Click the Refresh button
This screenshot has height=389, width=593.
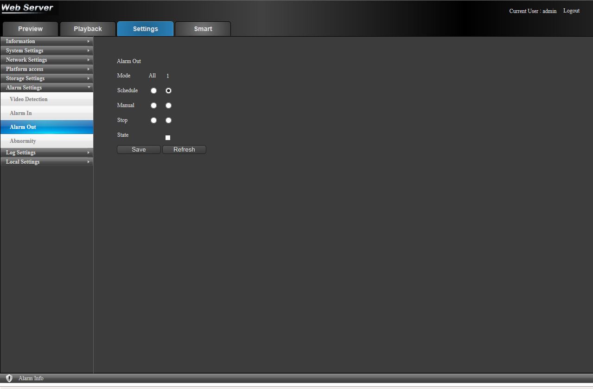[x=184, y=150]
